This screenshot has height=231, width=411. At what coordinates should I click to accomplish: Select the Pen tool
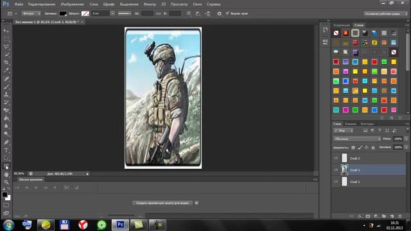pos(6,142)
